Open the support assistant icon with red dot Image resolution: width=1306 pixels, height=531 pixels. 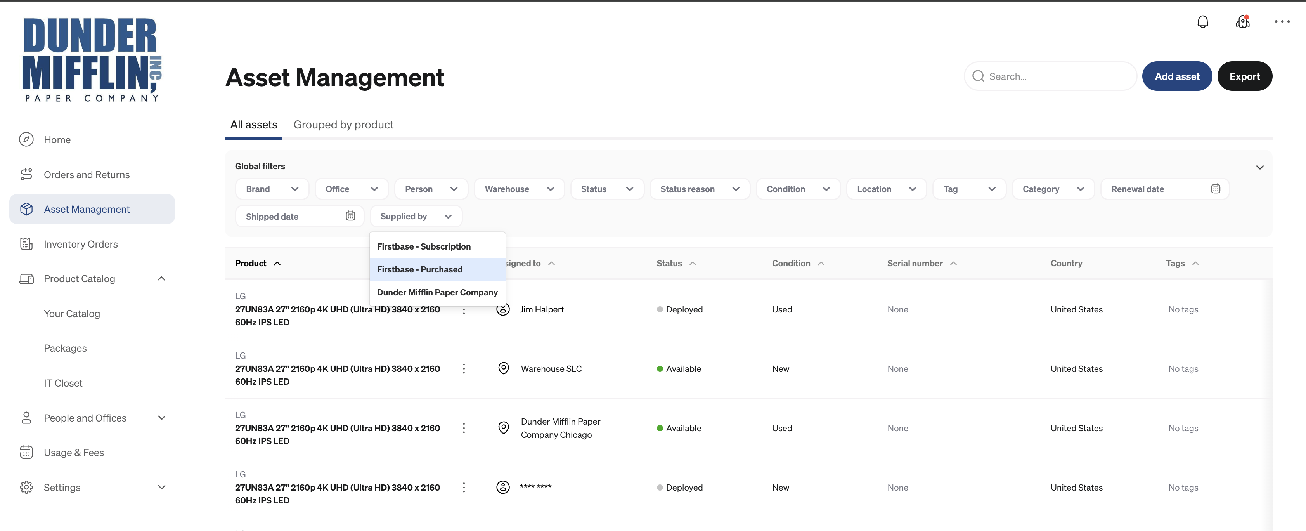pos(1243,22)
